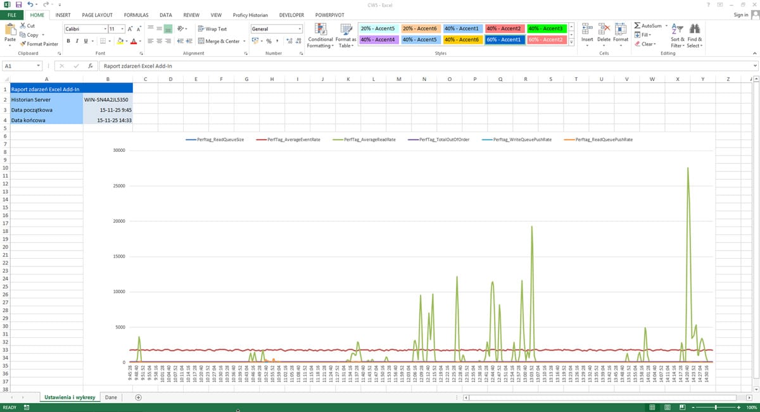This screenshot has height=412, width=760.
Task: Click the Cut scissors icon
Action: click(x=23, y=26)
